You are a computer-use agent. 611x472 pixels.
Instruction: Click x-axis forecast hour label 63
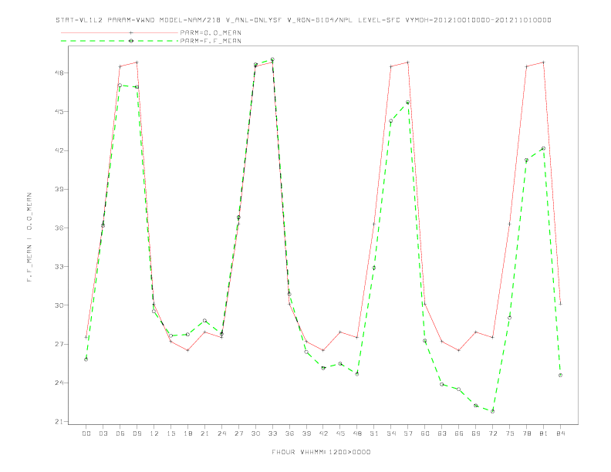(x=442, y=433)
